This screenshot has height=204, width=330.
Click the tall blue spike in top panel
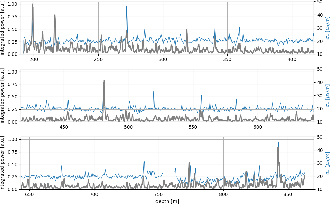click(x=126, y=6)
